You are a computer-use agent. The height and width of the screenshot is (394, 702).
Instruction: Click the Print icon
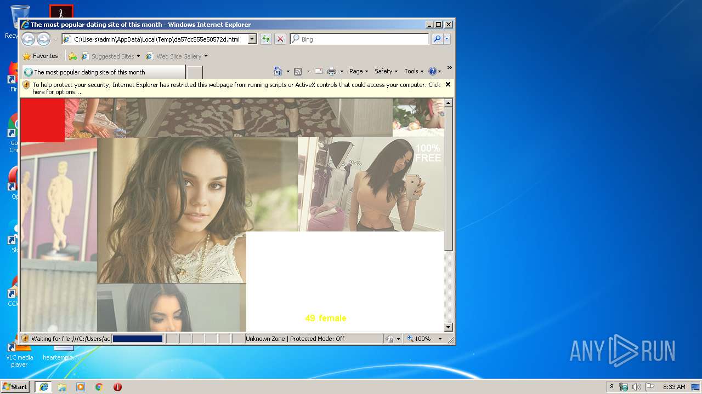pos(332,71)
